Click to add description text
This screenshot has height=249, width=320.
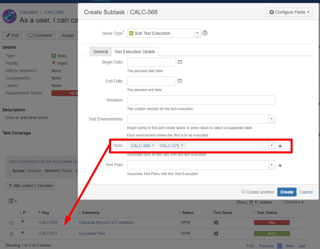(x=27, y=118)
